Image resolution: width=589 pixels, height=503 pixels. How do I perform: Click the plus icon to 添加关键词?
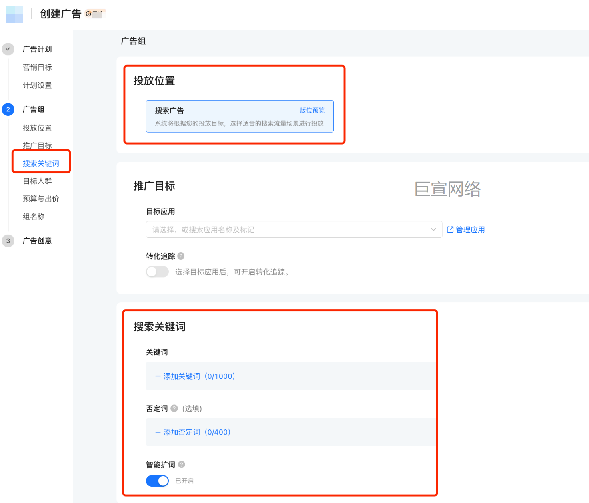click(x=157, y=376)
